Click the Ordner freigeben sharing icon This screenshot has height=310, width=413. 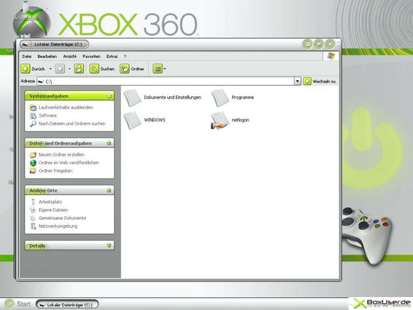[x=33, y=171]
